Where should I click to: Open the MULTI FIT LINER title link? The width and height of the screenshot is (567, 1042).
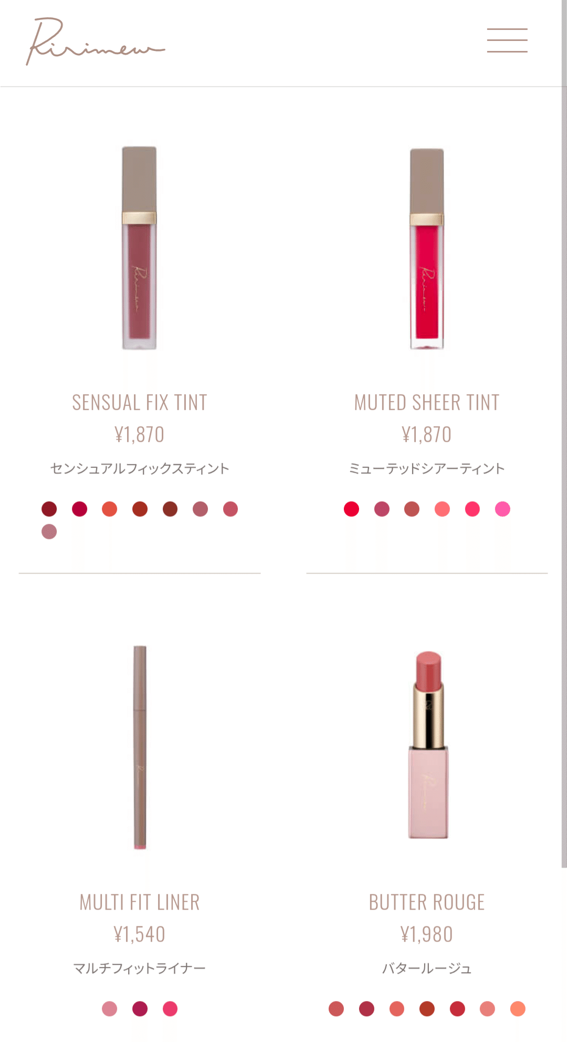pos(140,902)
